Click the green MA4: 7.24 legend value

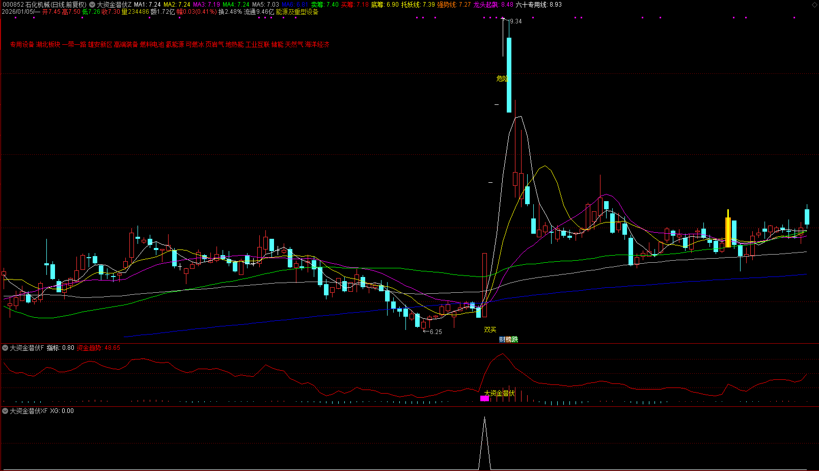[236, 5]
